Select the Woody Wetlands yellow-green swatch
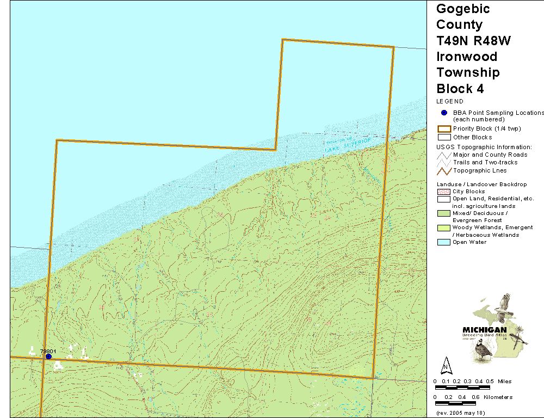544x418 pixels. coord(444,228)
